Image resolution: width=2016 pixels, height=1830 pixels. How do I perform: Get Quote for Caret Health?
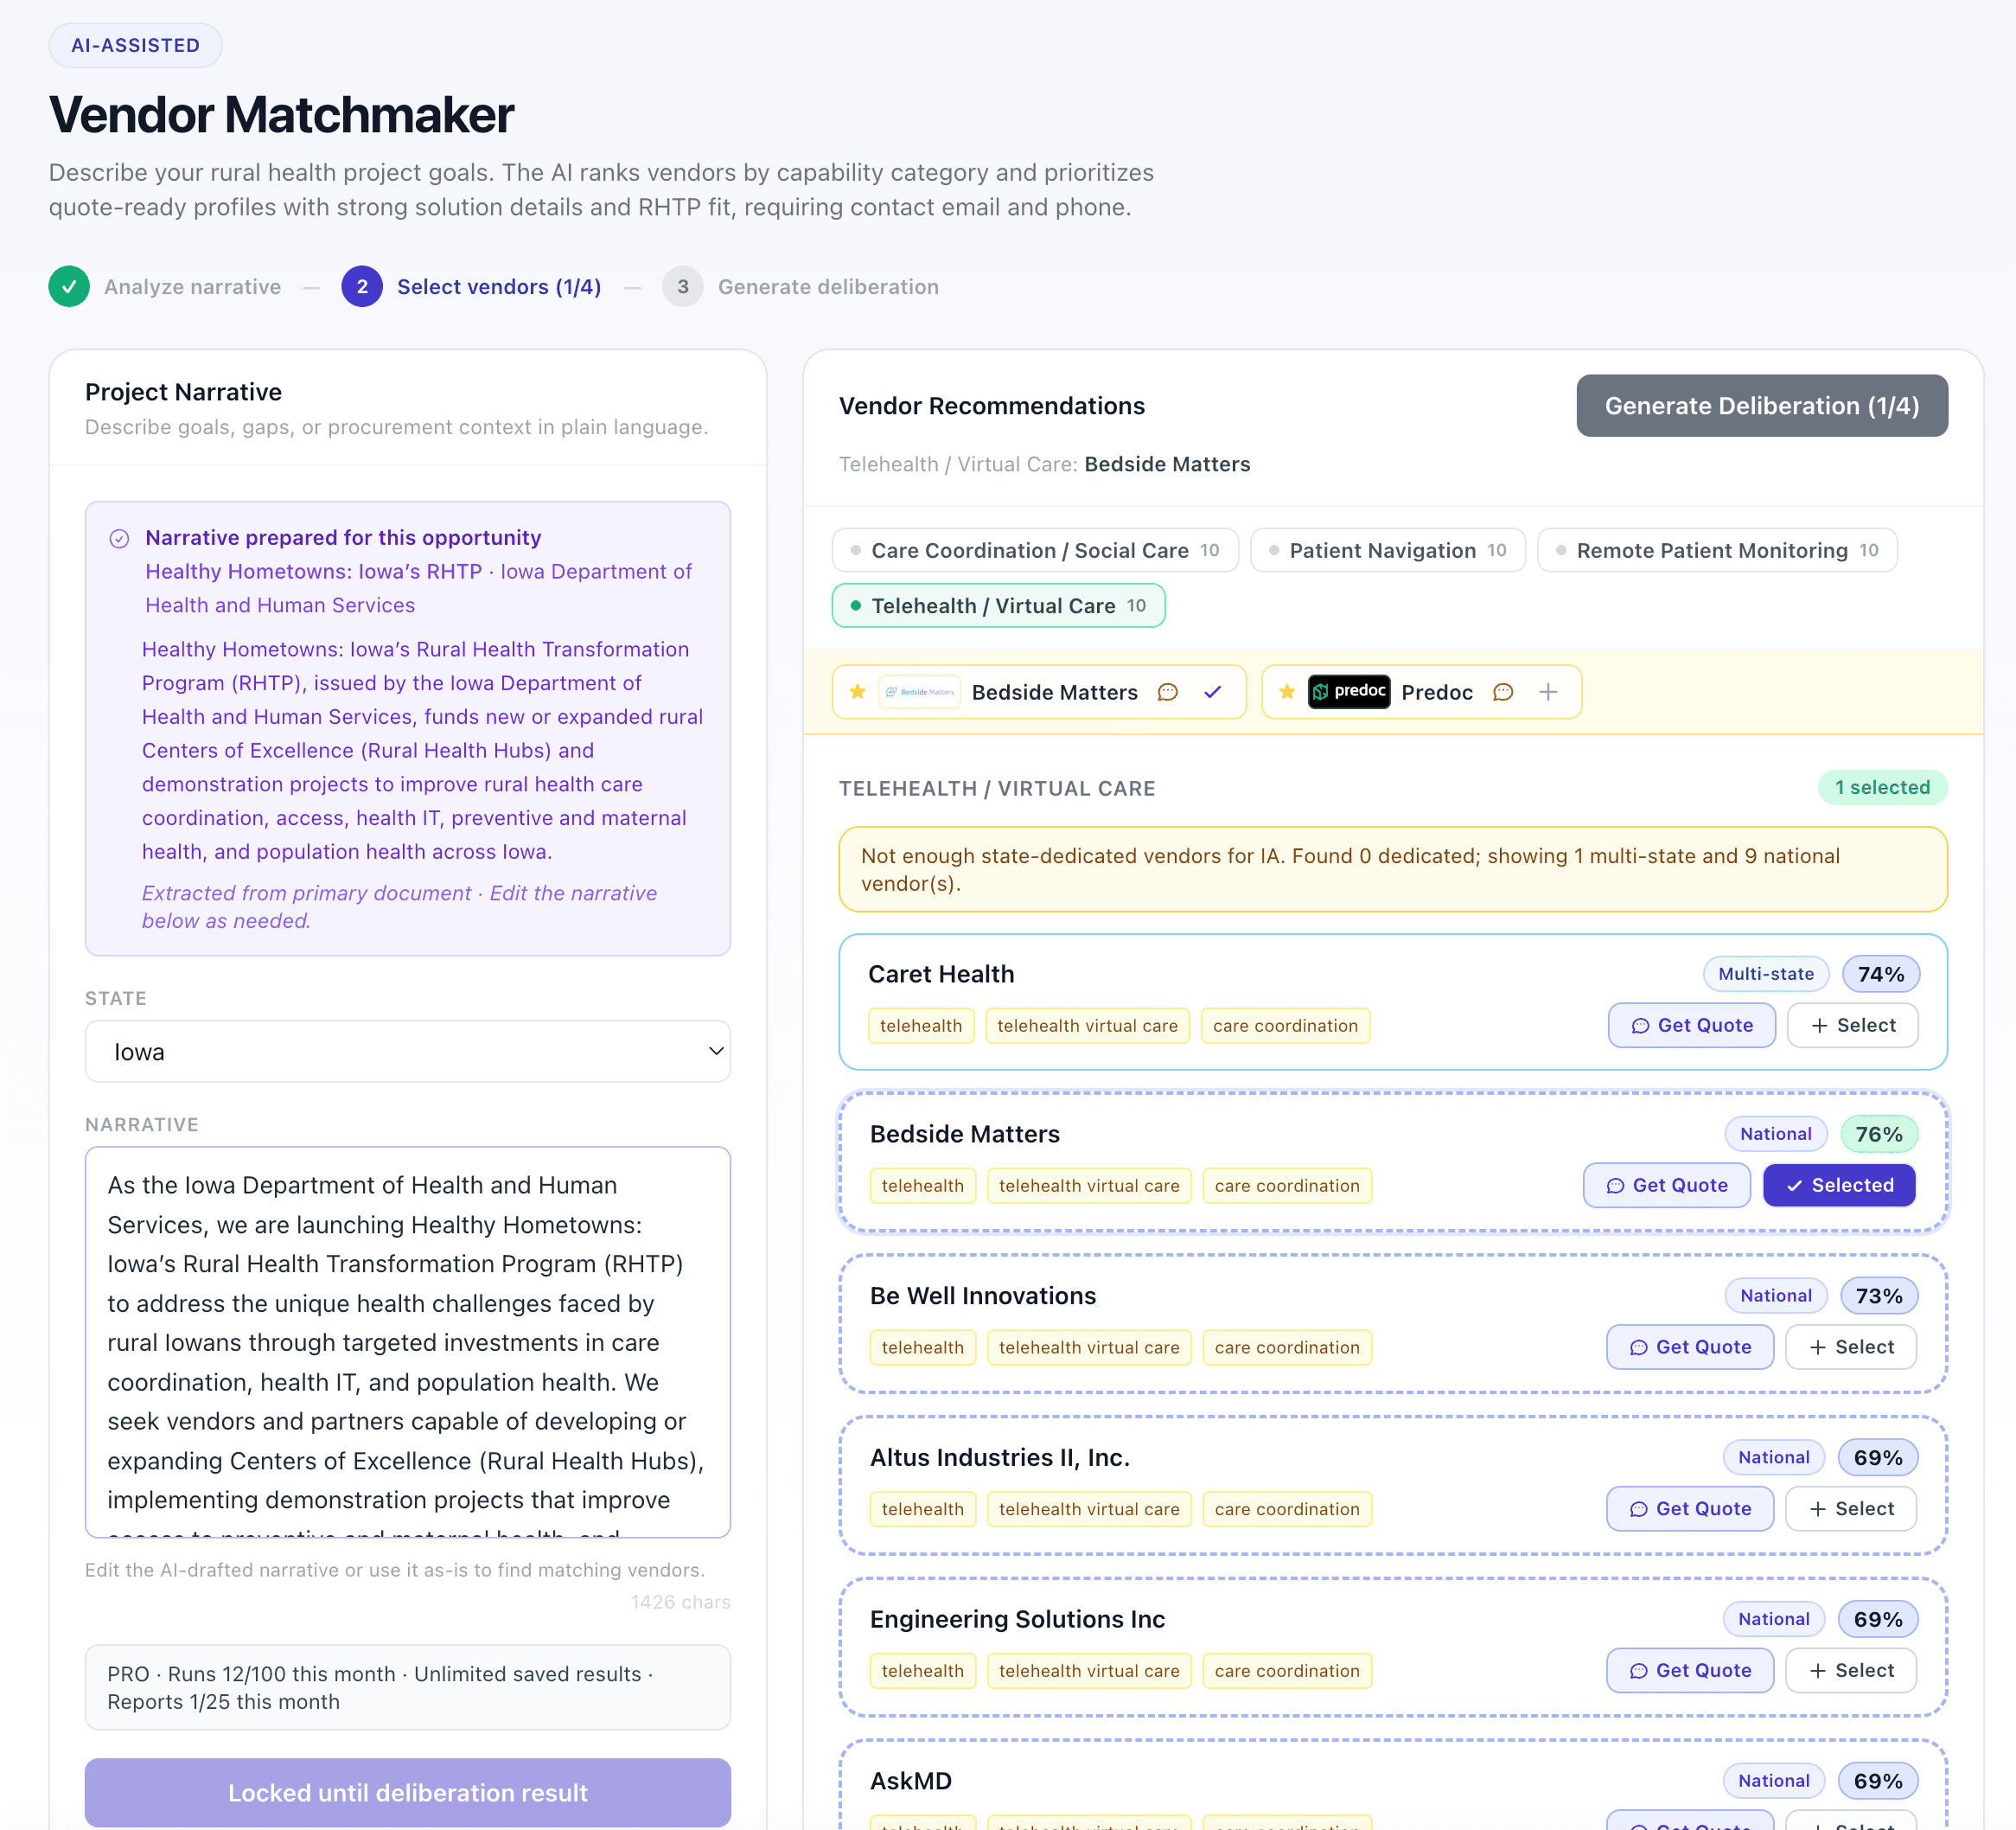point(1692,1026)
